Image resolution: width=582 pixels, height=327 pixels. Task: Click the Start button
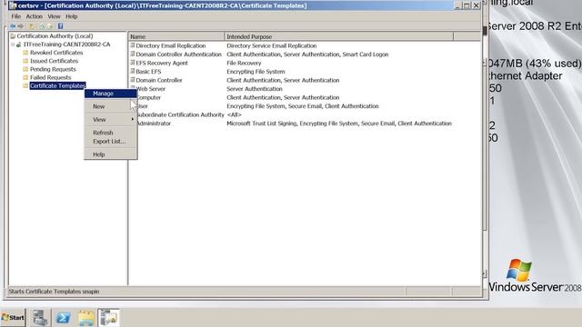[x=13, y=318]
